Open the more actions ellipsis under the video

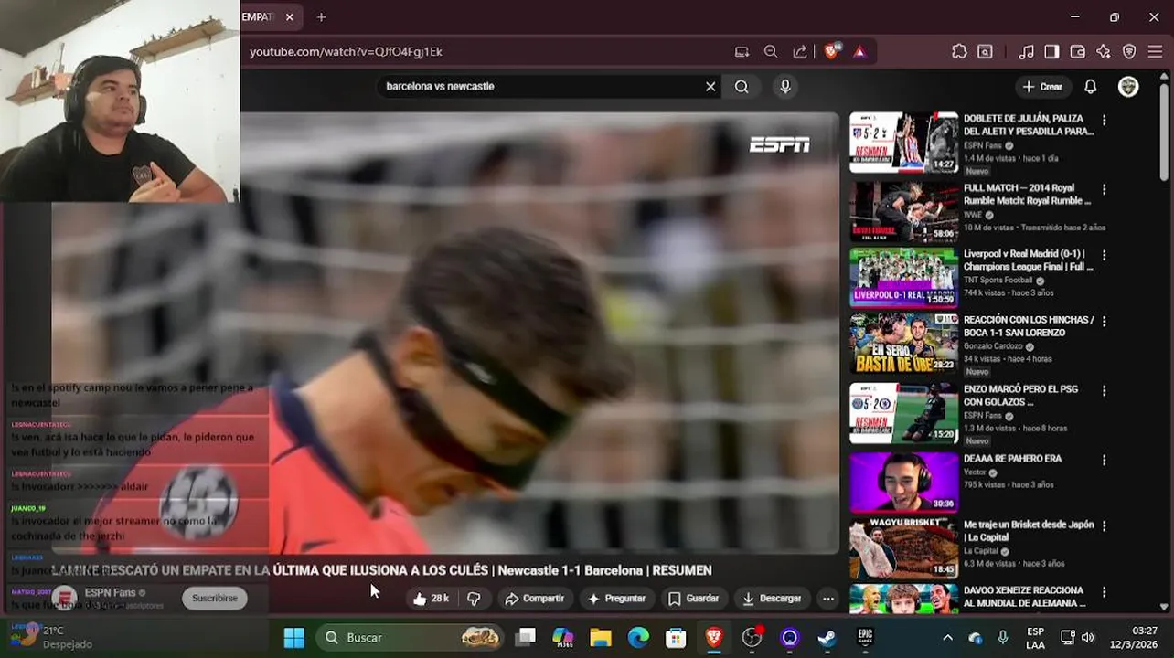827,599
